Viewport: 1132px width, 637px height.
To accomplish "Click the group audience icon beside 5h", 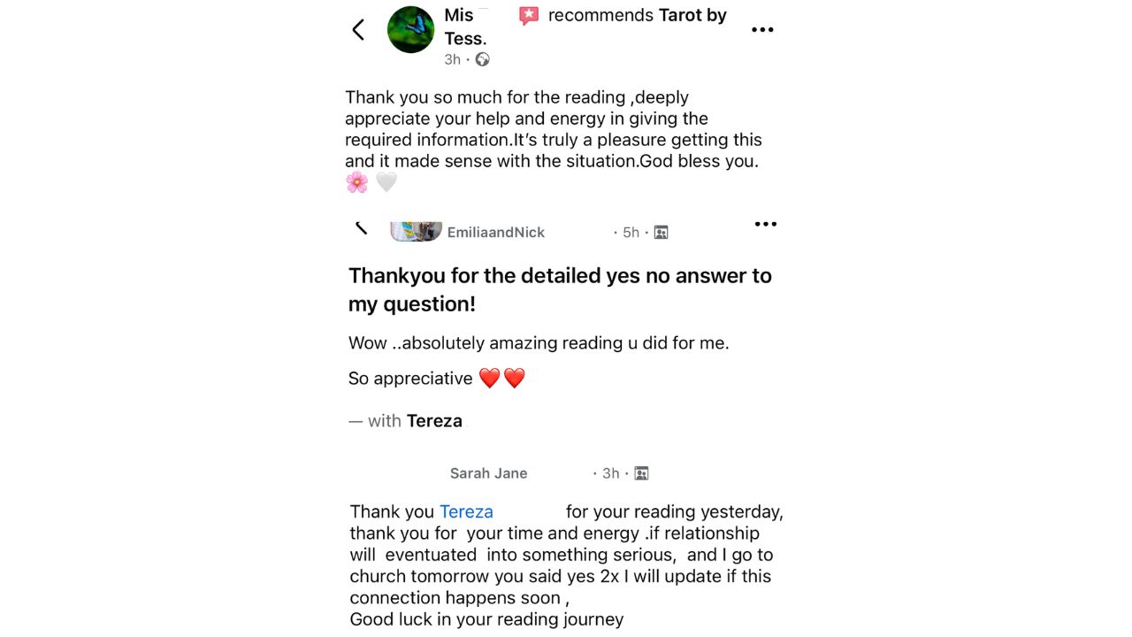I will pos(661,233).
